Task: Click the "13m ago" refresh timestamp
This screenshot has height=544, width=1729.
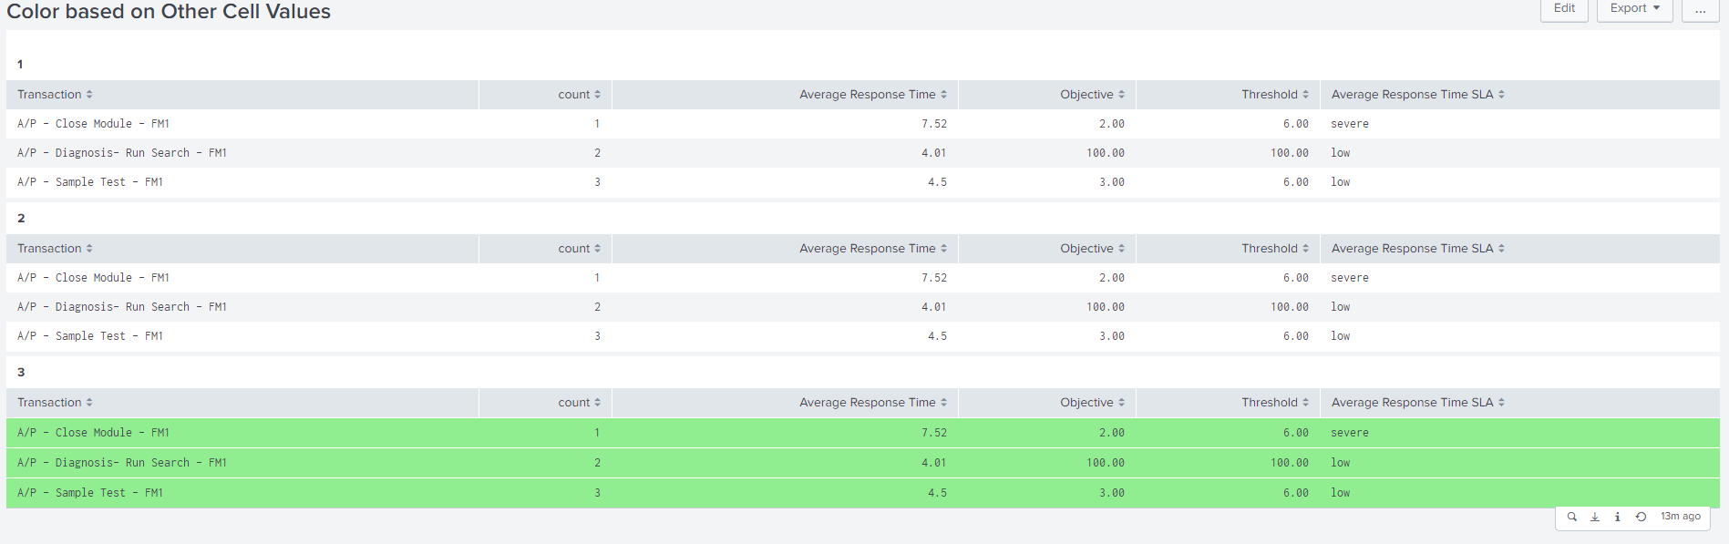Action: (x=1680, y=517)
